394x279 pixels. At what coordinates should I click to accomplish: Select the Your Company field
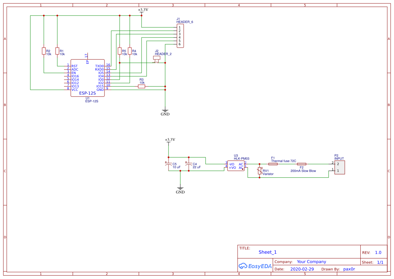coord(311,262)
